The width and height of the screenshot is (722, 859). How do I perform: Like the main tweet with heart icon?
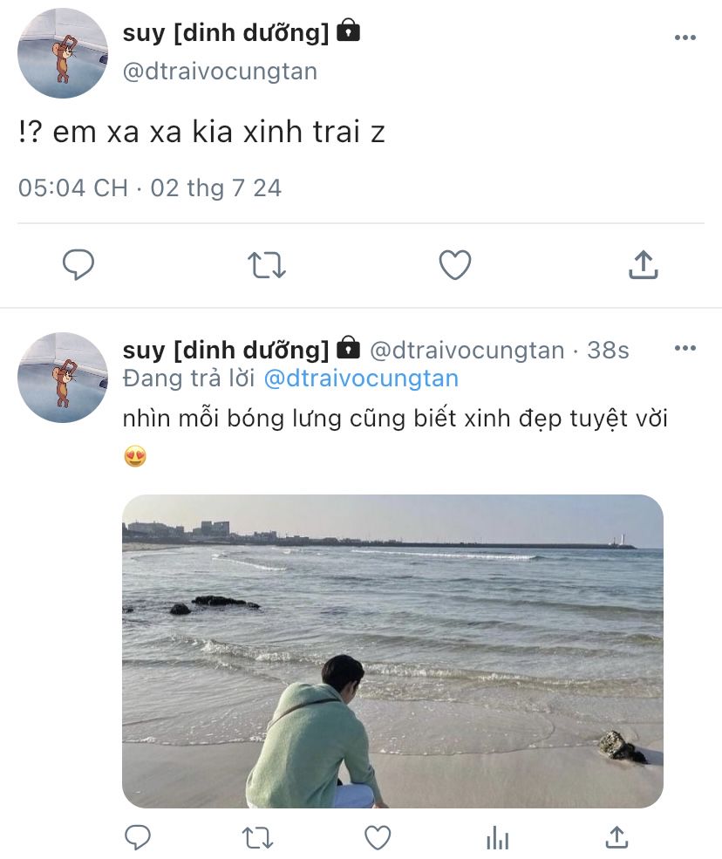pyautogui.click(x=455, y=264)
